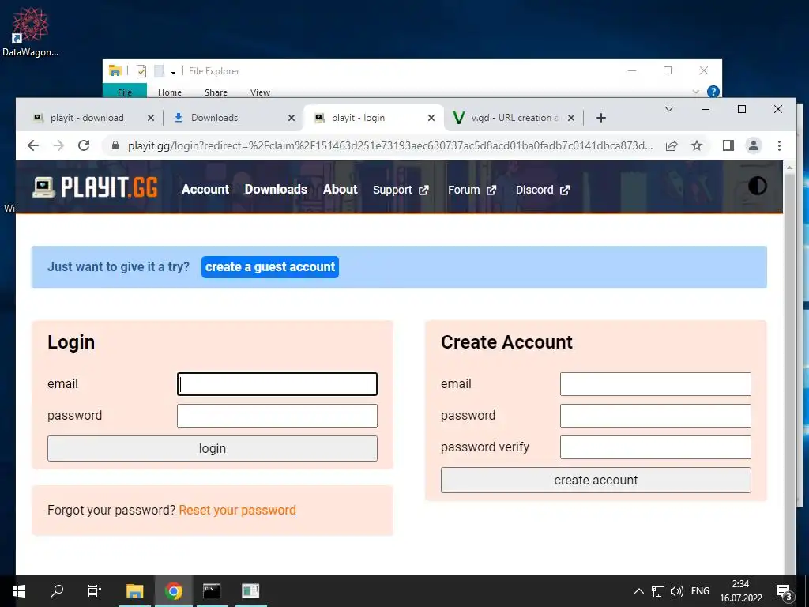The image size is (809, 607).
Task: Click Chrome's forward navigation arrow
Action: click(58, 145)
